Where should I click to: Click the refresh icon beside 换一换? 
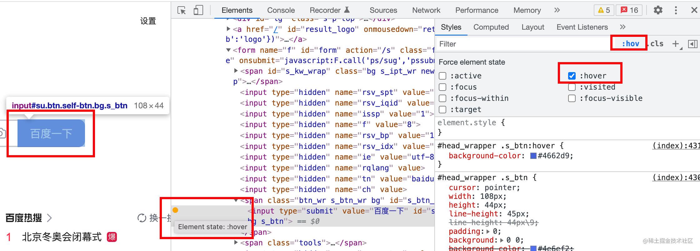(x=142, y=218)
